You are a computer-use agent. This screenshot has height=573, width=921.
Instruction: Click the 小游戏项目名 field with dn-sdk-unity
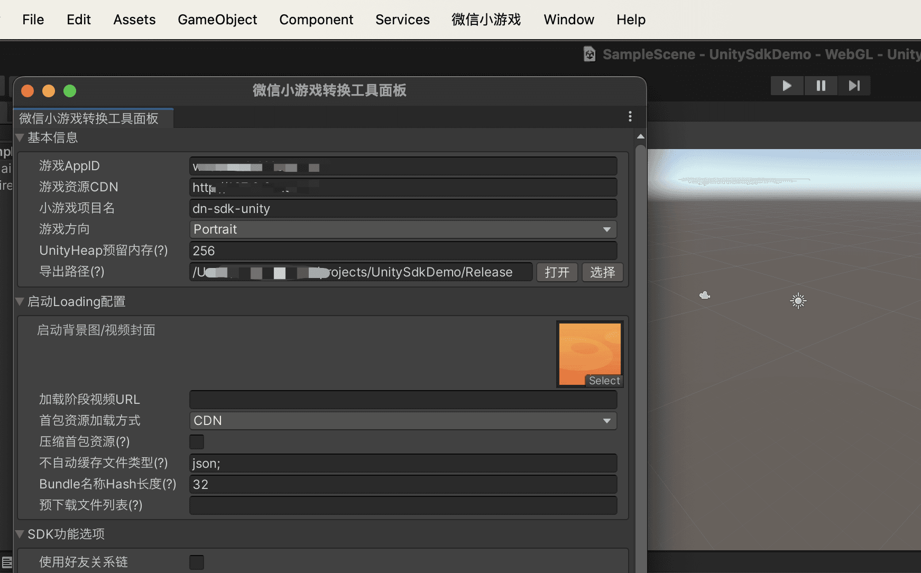(x=403, y=208)
